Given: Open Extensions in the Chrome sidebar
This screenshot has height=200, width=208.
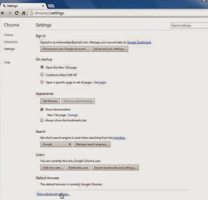Looking at the screenshot, I should coord(11,42).
